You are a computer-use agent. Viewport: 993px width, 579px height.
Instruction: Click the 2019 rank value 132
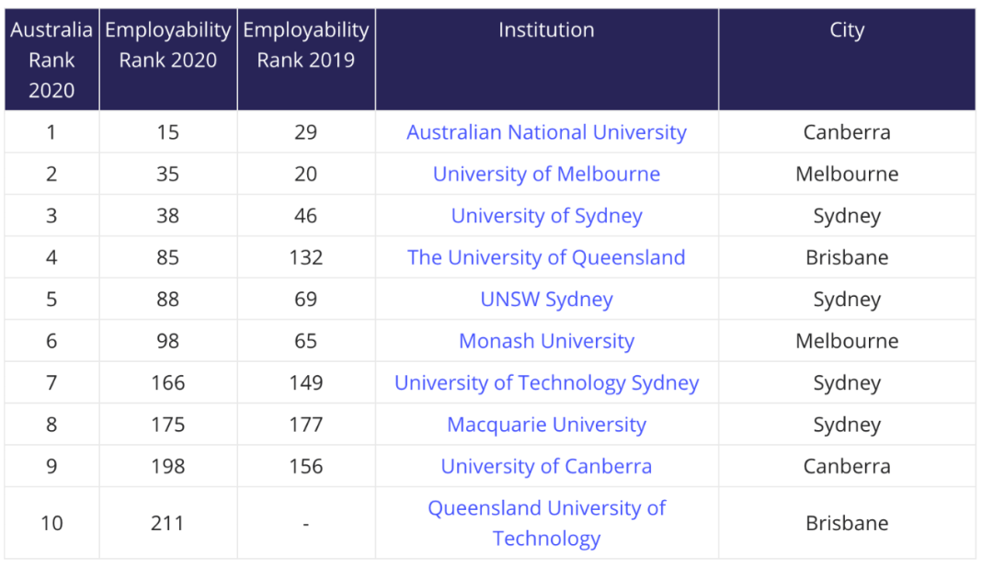pos(305,257)
